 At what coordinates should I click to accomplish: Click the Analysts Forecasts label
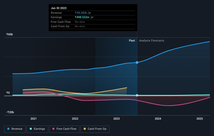coord(152,41)
